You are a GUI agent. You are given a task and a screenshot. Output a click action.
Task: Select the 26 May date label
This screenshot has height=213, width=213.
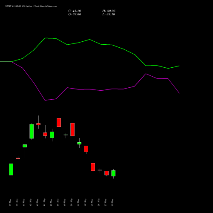[x=99, y=202]
